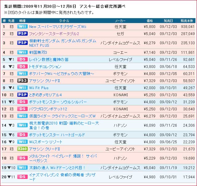Click the 価格 column header
This screenshot has height=186, width=197.
150,21
